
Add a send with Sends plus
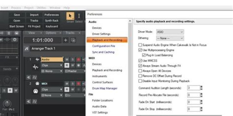17,69
